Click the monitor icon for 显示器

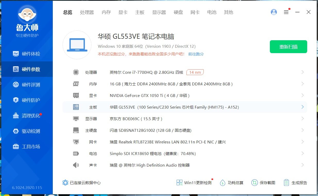pos(76,119)
